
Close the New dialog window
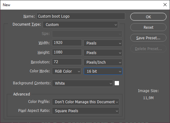coord(165,5)
